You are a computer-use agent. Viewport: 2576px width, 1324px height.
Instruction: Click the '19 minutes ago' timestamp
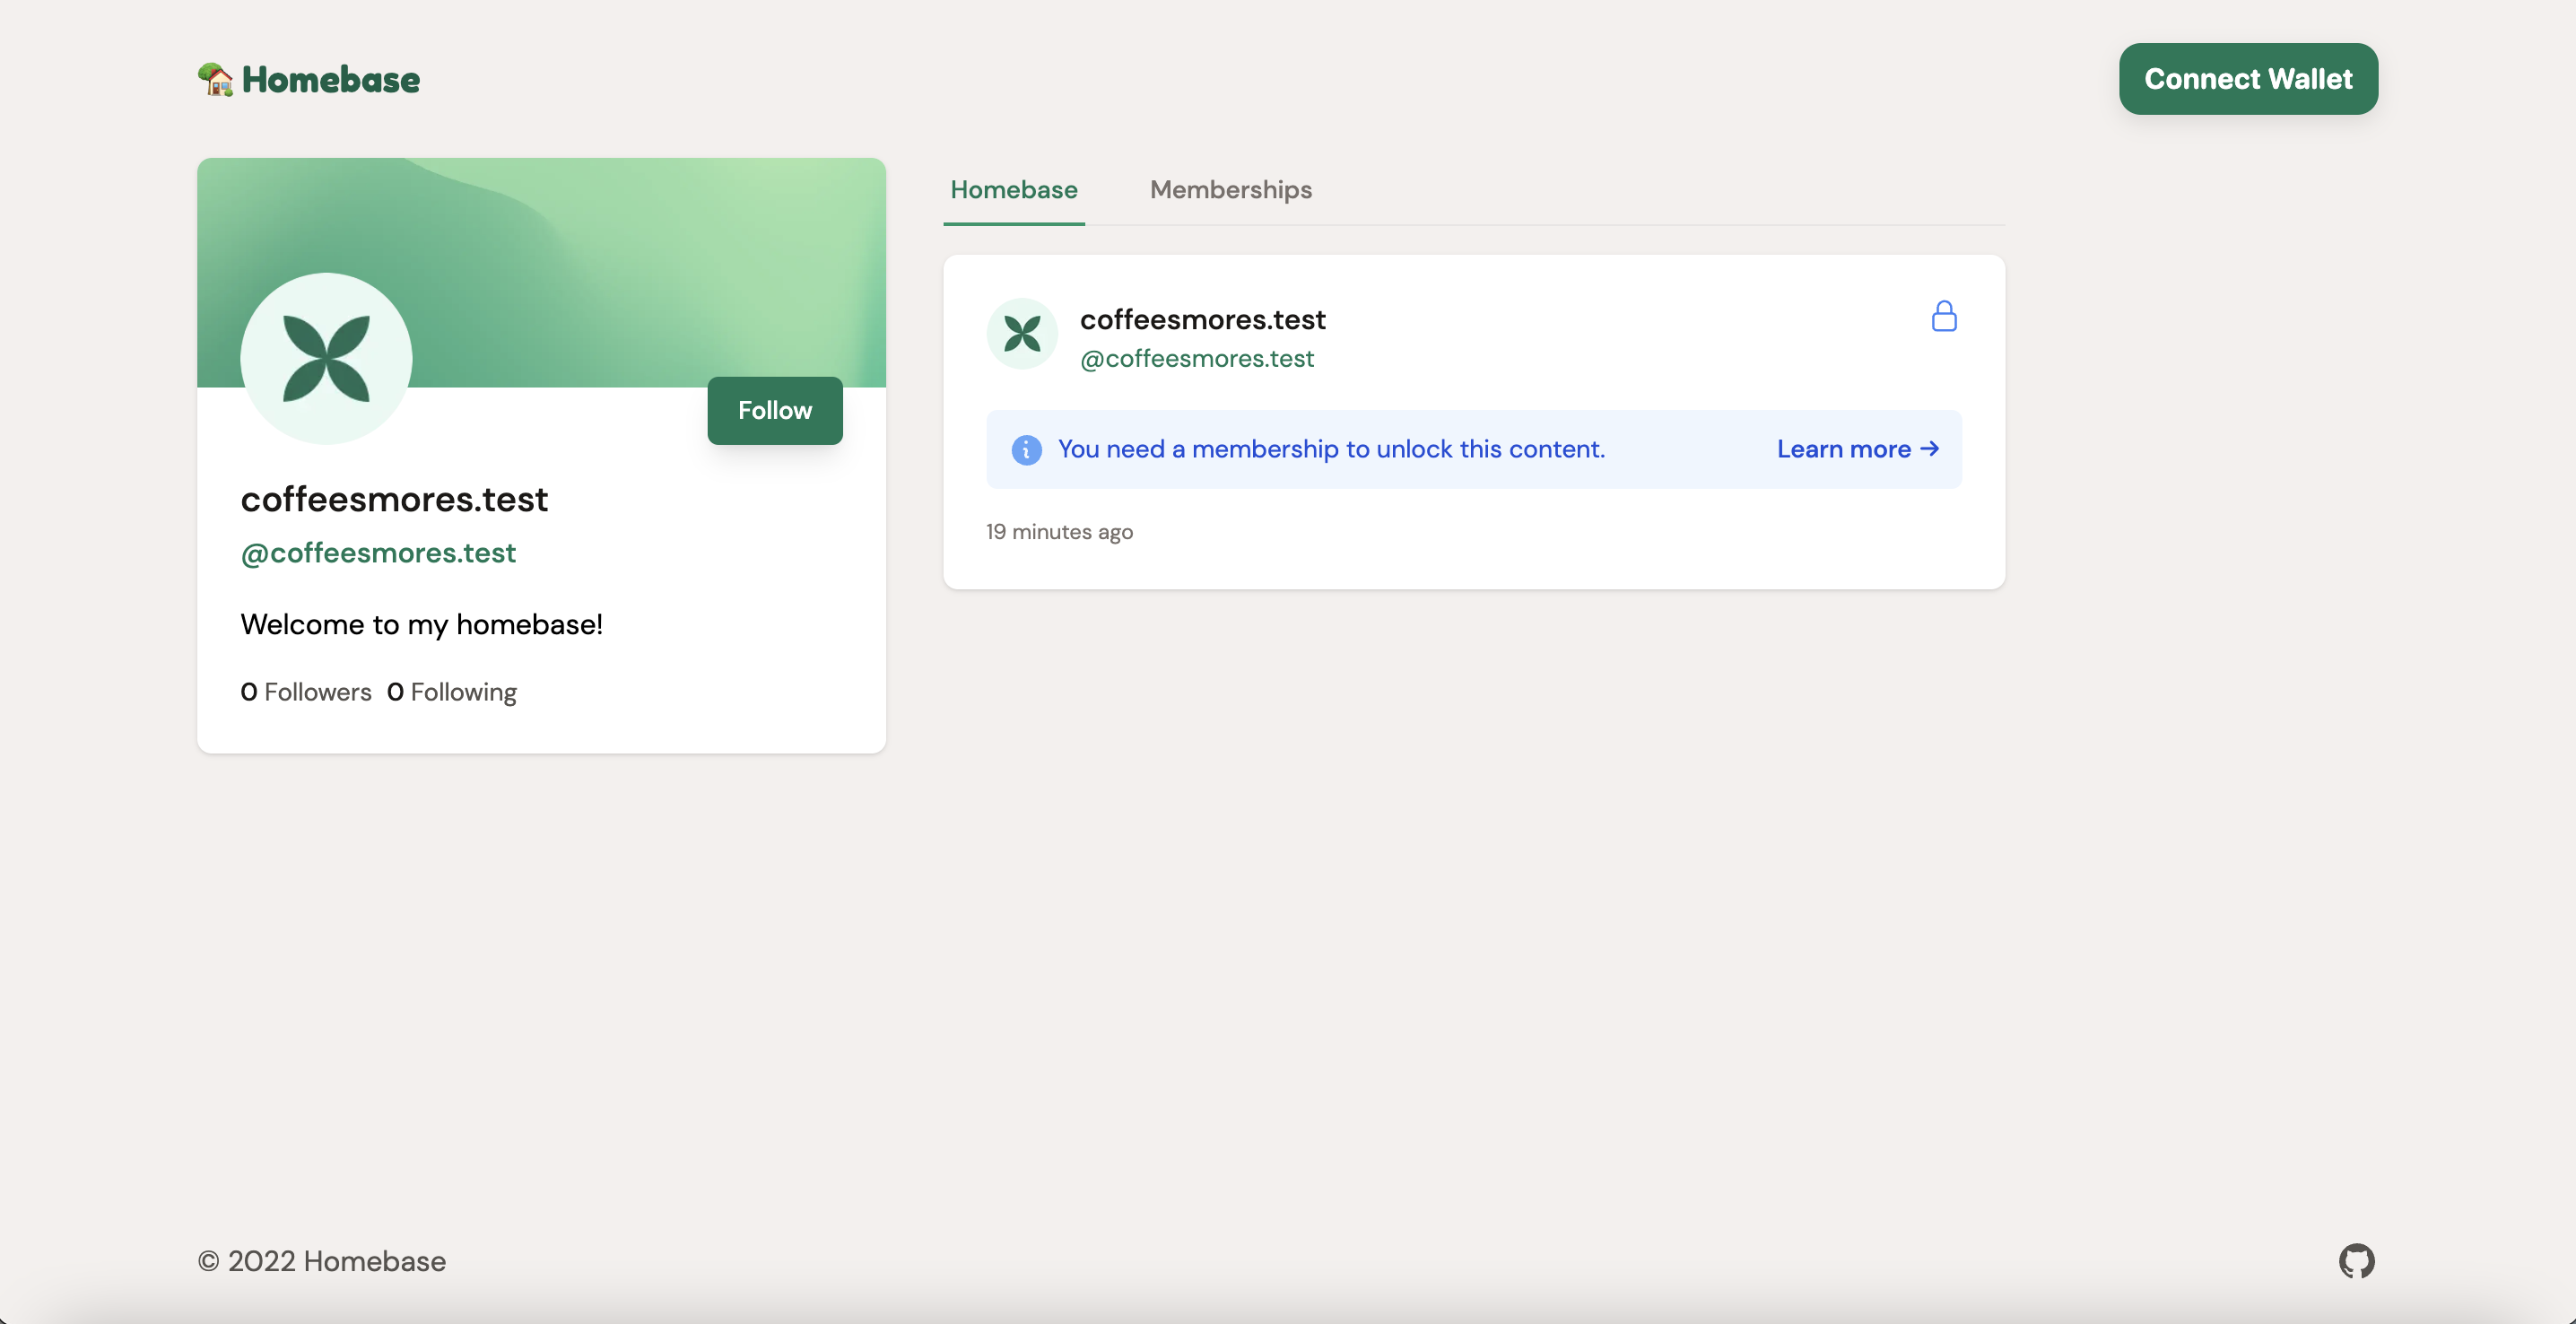(x=1059, y=532)
